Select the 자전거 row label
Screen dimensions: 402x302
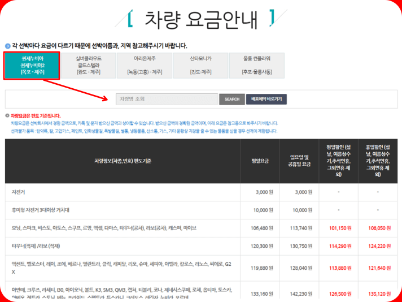point(18,192)
